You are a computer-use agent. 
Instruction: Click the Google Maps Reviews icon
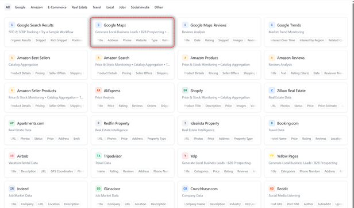pyautogui.click(x=185, y=25)
